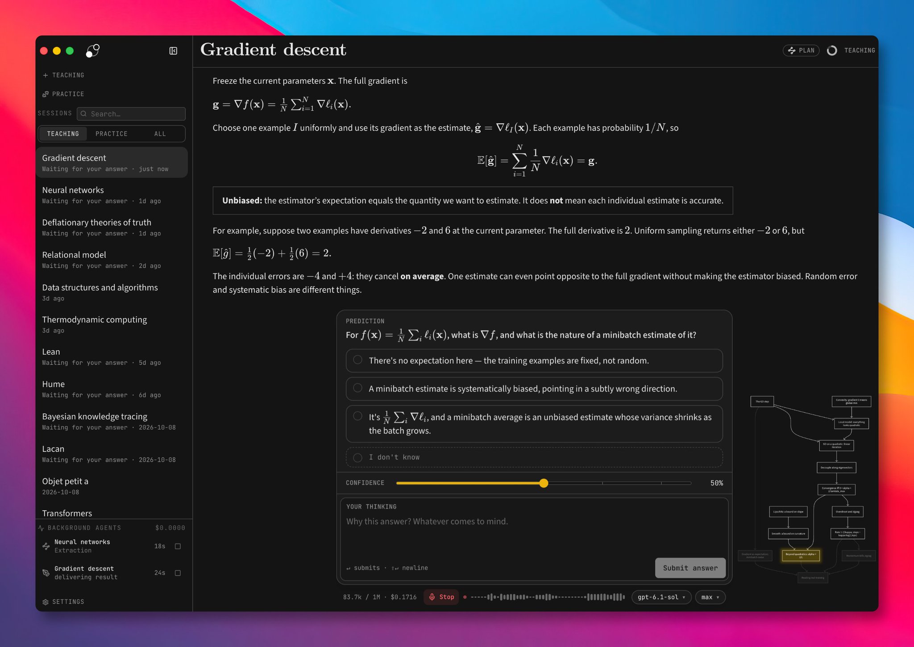Click the Plan icon in header
This screenshot has height=647, width=914.
(792, 50)
